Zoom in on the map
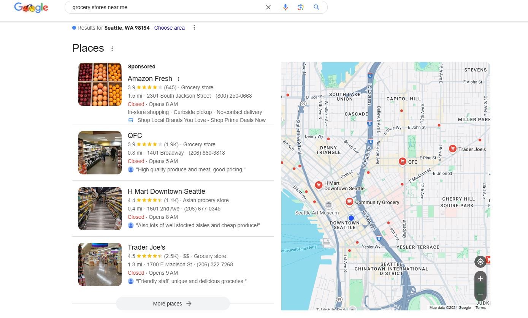Image resolution: width=528 pixels, height=318 pixels. pos(480,278)
